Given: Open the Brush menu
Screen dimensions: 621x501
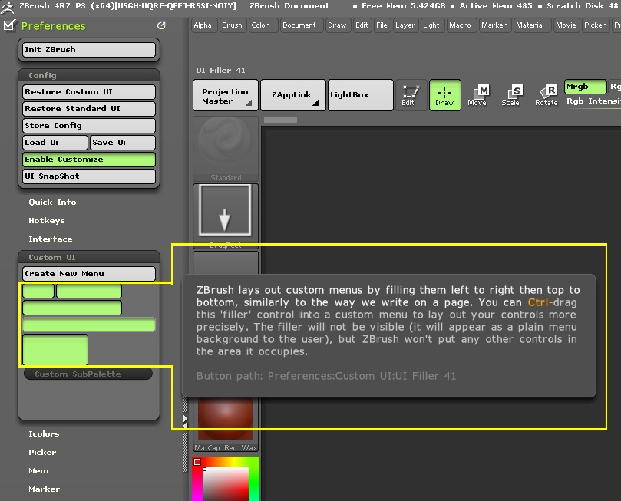Looking at the screenshot, I should [x=232, y=25].
